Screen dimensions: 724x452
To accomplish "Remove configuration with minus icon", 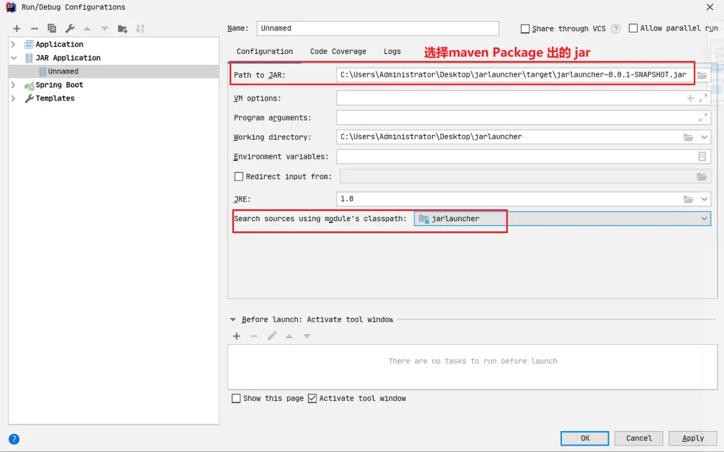I will [x=34, y=29].
